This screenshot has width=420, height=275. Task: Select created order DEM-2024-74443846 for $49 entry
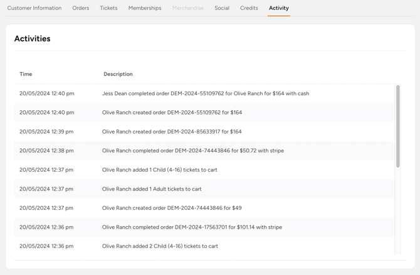click(204, 208)
